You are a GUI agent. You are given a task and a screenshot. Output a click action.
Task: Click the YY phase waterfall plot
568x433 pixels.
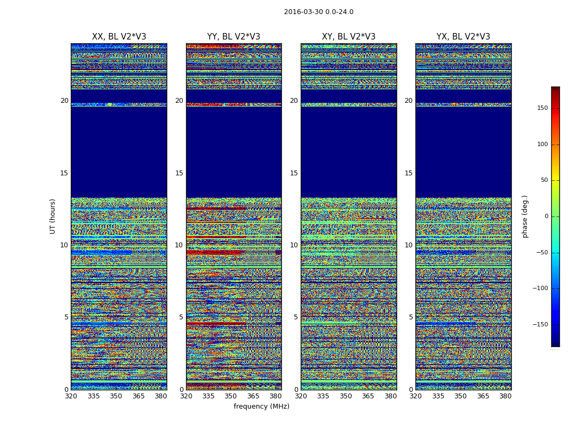pyautogui.click(x=234, y=216)
